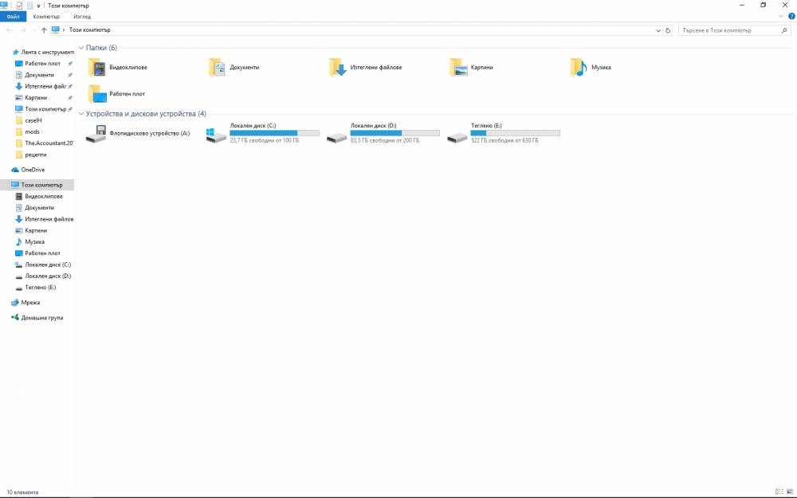Select pinned Този компютър in quick access
The height and width of the screenshot is (498, 797).
coord(43,109)
